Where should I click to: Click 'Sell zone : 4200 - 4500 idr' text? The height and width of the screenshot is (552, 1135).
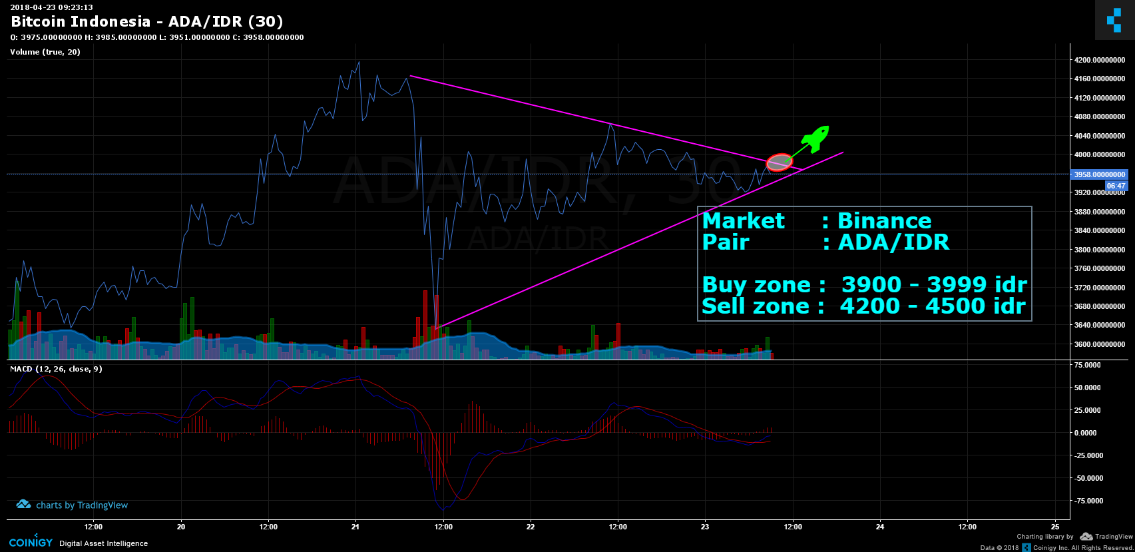pyautogui.click(x=863, y=306)
